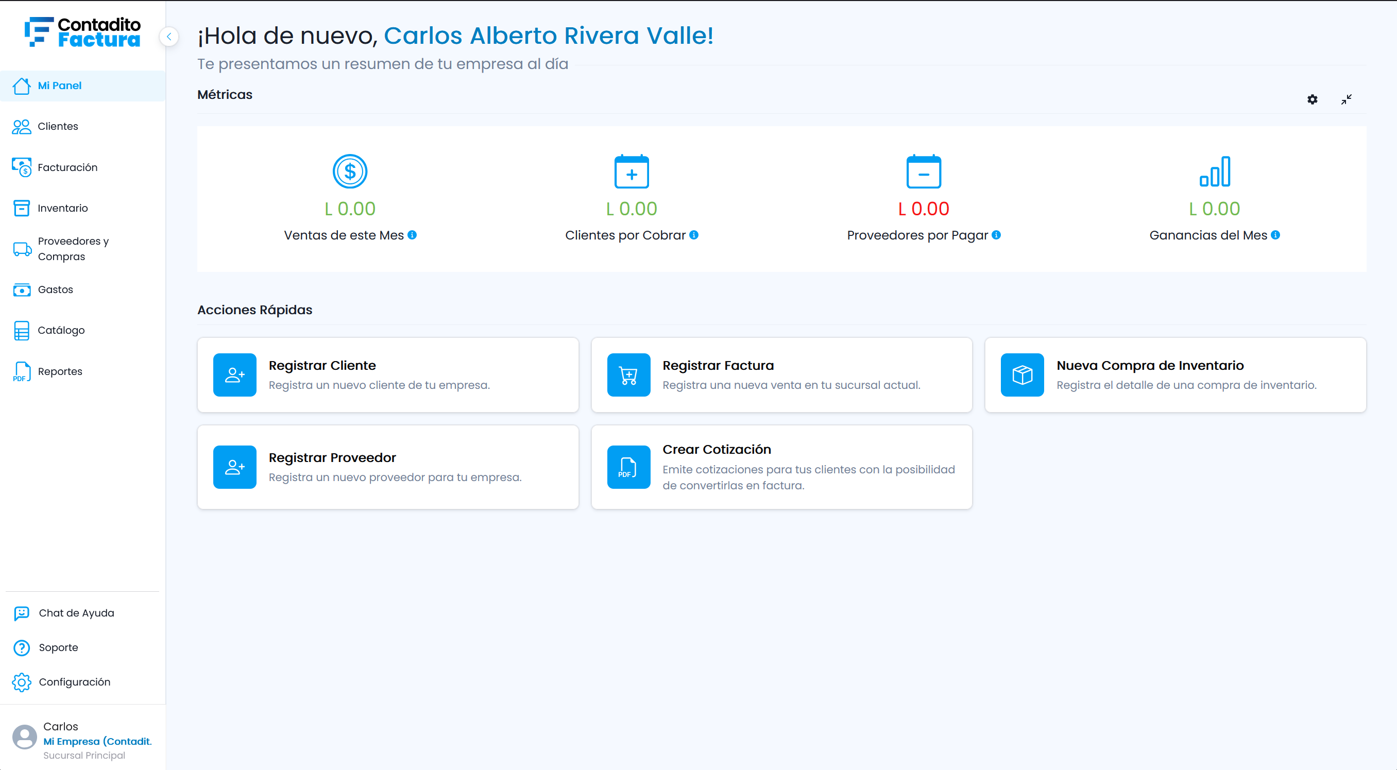Open the Carlos user profile switcher
The width and height of the screenshot is (1397, 770).
pyautogui.click(x=82, y=740)
